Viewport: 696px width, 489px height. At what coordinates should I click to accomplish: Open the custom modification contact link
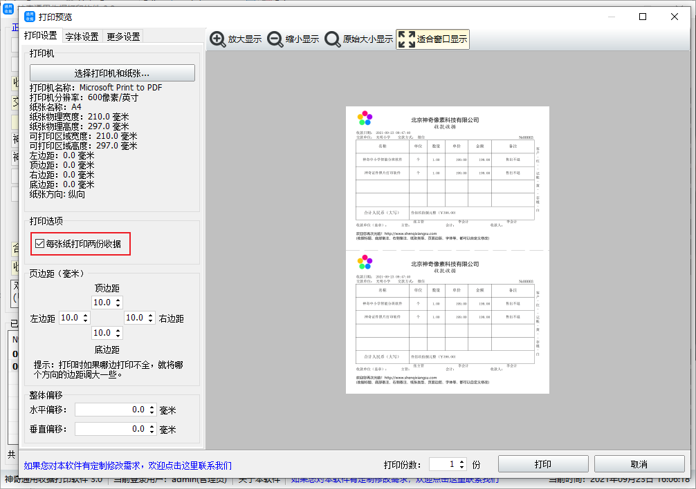tap(128, 466)
